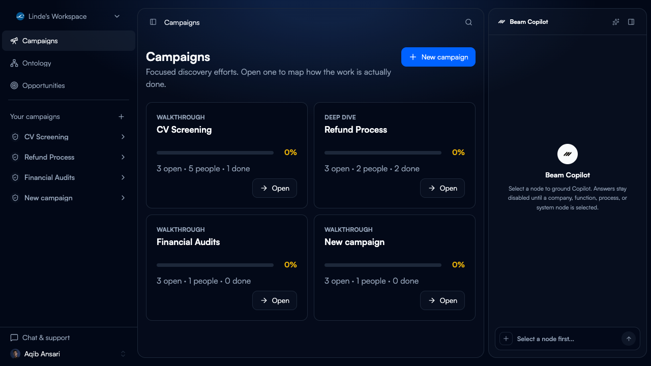Click the plus attachment button in Copilot input
The height and width of the screenshot is (366, 651).
click(506, 339)
